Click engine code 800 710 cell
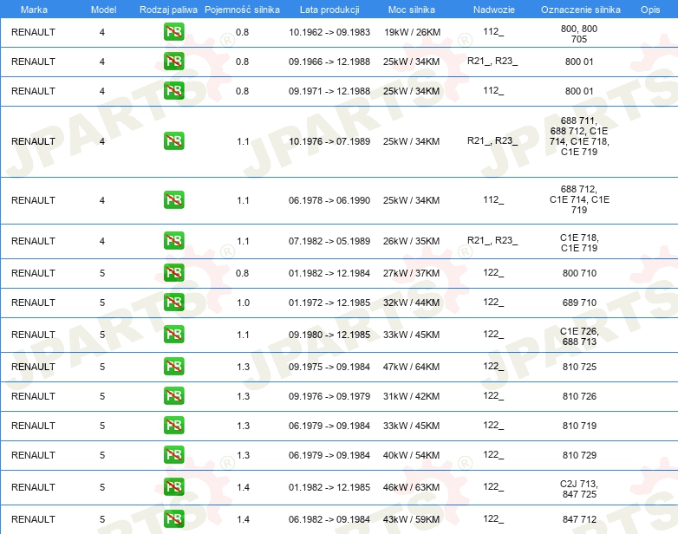Image resolution: width=678 pixels, height=534 pixels. (x=579, y=273)
